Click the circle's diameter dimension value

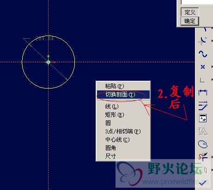tap(45, 38)
